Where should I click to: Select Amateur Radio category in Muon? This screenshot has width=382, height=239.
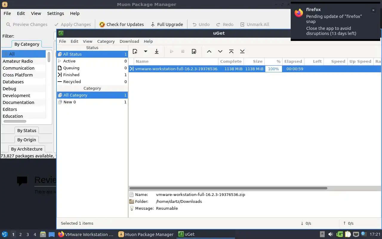(x=24, y=61)
